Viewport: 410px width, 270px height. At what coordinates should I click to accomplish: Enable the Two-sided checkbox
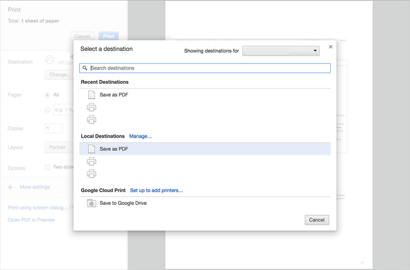pos(47,167)
